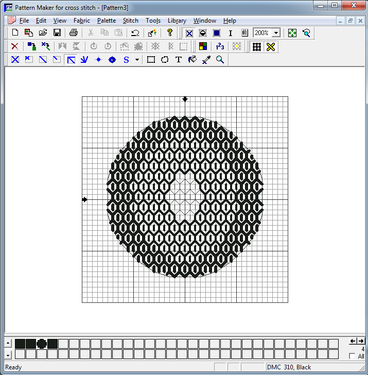Select the round bead palette swatch
This screenshot has width=368, height=375.
42,344
